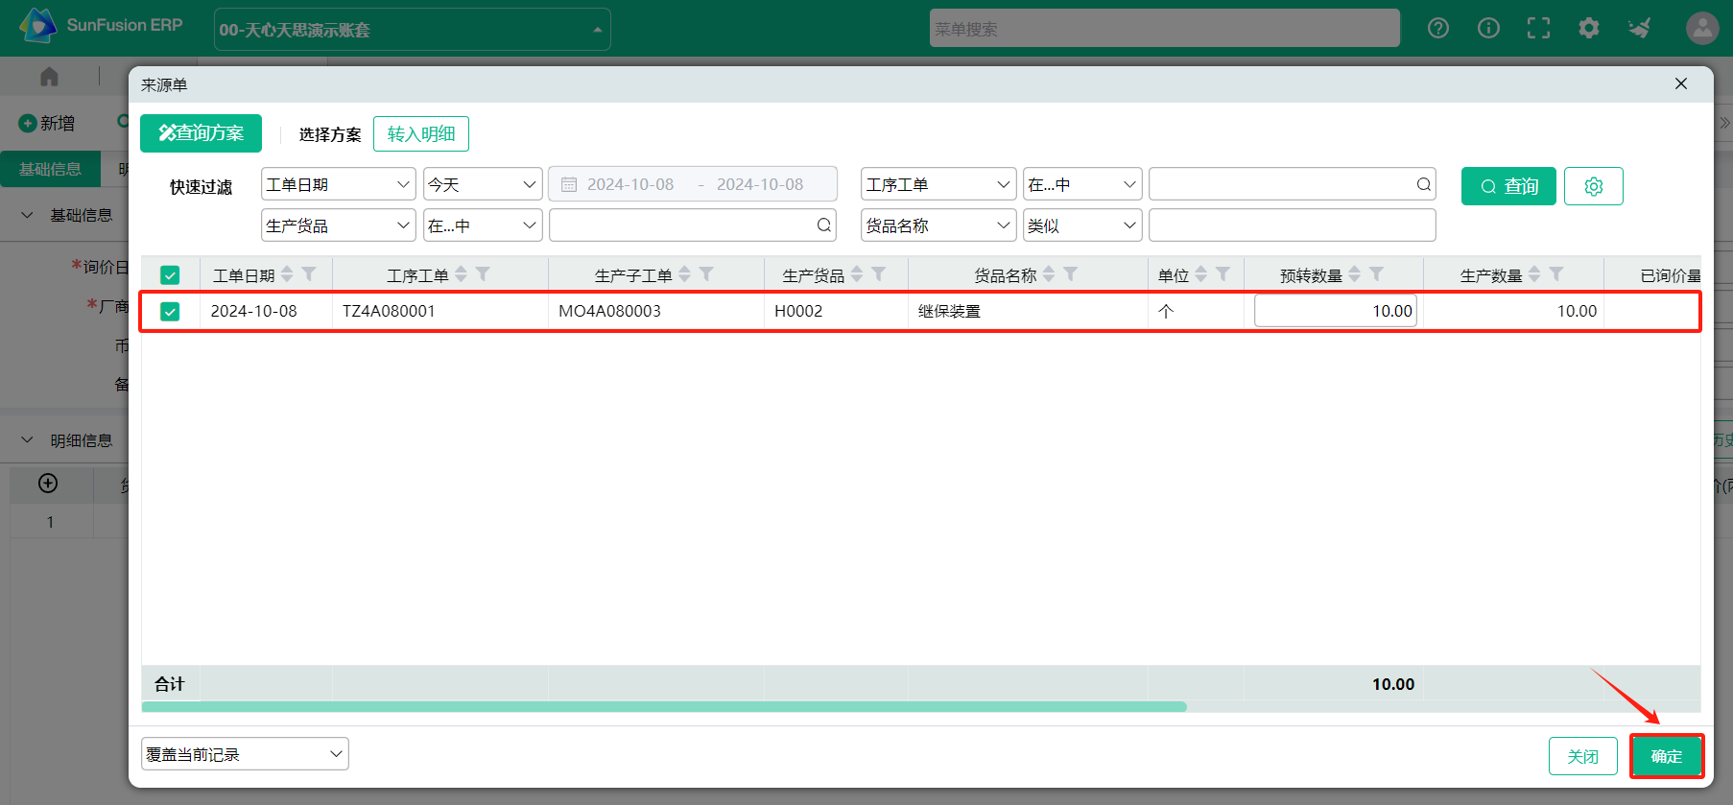Click the 查询方案 button
1733x805 pixels.
tap(201, 133)
